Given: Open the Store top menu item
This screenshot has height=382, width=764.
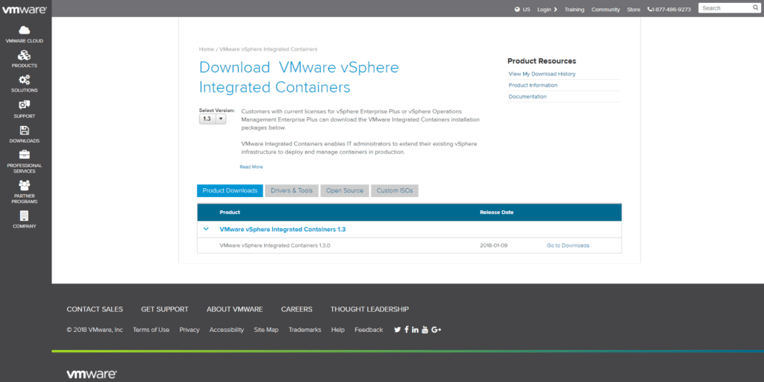Looking at the screenshot, I should (633, 10).
